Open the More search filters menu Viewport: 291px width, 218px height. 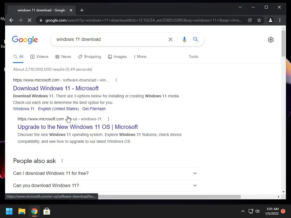click(140, 57)
